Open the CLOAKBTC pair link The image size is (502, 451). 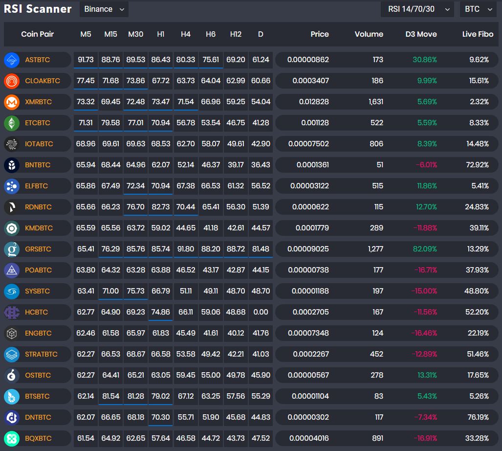point(43,81)
